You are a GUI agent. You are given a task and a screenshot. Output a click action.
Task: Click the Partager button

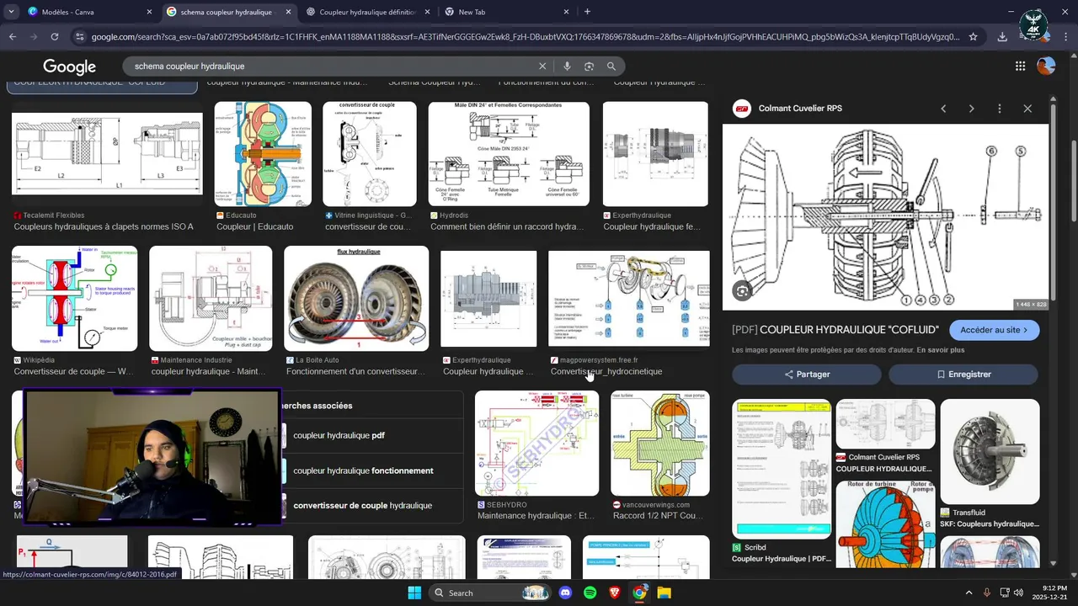[x=807, y=375]
